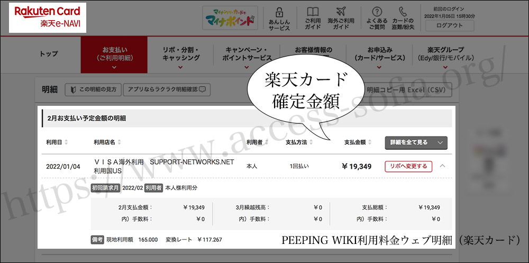Image resolution: width=529 pixels, height=263 pixels.
Task: Sort by 利用店名 column arrows
Action: (x=120, y=142)
